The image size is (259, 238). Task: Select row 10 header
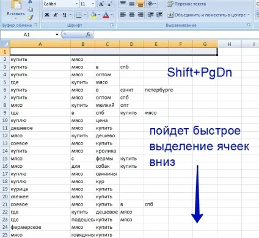click(x=5, y=120)
